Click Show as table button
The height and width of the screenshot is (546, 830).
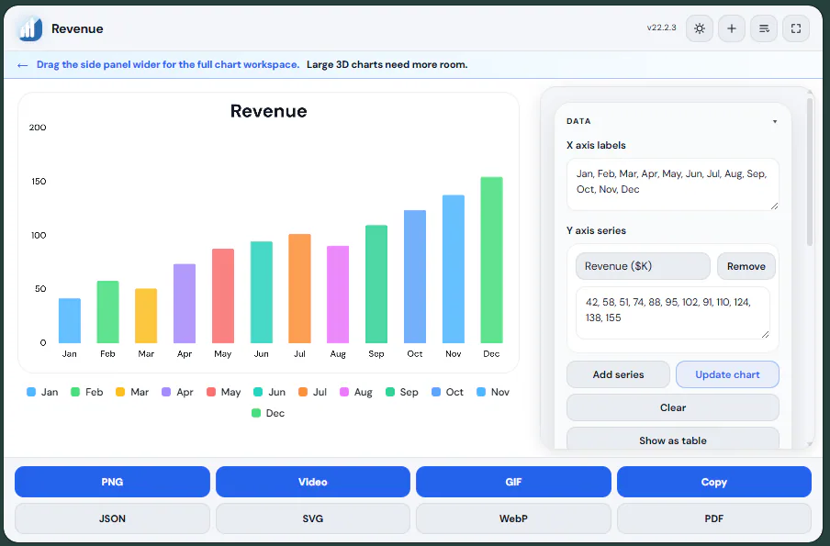pyautogui.click(x=672, y=439)
